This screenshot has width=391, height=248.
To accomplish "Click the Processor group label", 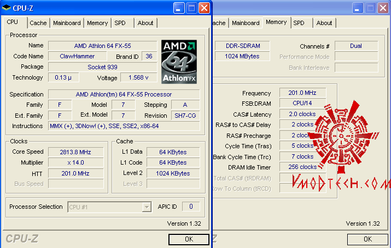I will (24, 35).
